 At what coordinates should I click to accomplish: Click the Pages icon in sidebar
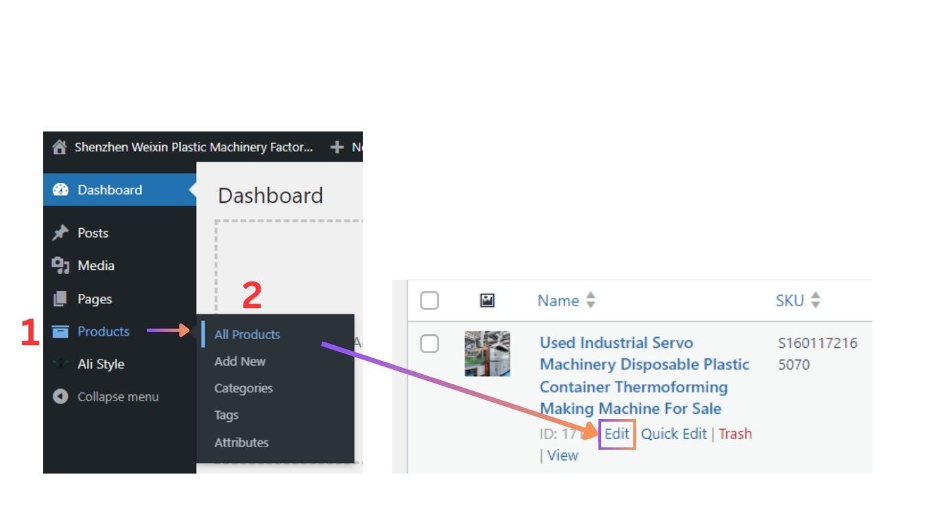(x=60, y=299)
